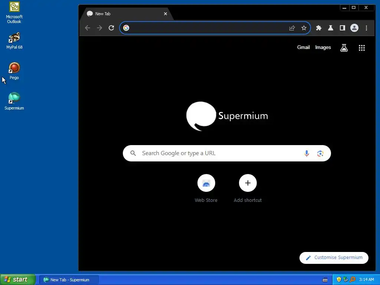Minimize the Supermium window

pyautogui.click(x=344, y=7)
